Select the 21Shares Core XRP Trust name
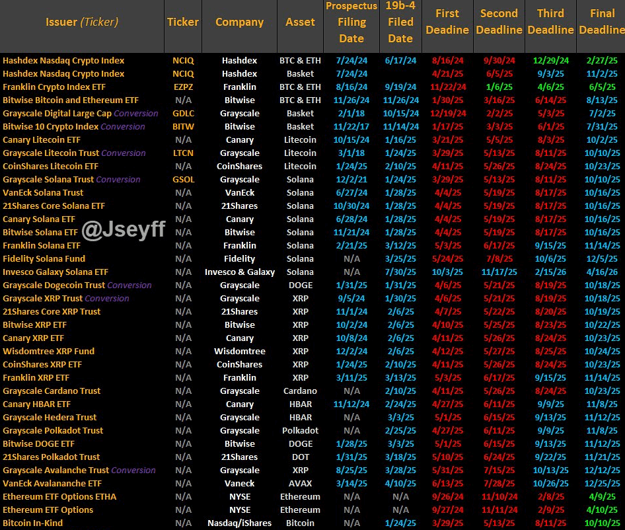This screenshot has width=625, height=530. [x=52, y=311]
